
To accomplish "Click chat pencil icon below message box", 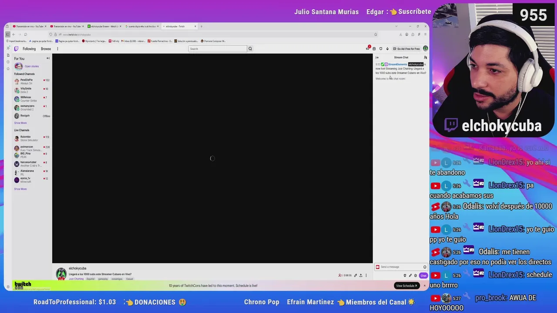I will (x=410, y=276).
